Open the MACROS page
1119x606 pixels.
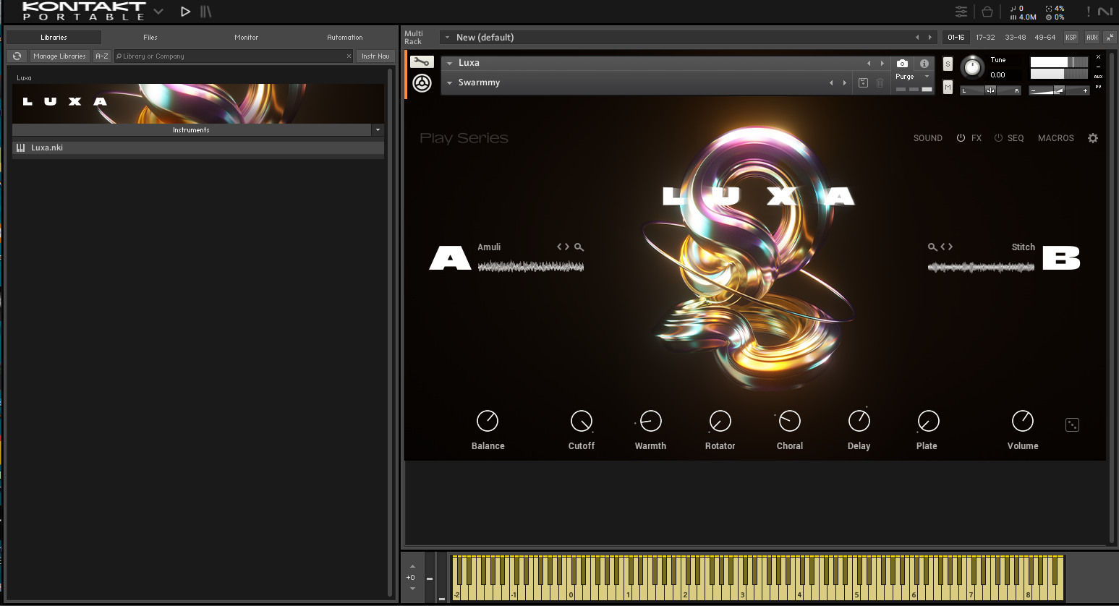click(x=1055, y=138)
